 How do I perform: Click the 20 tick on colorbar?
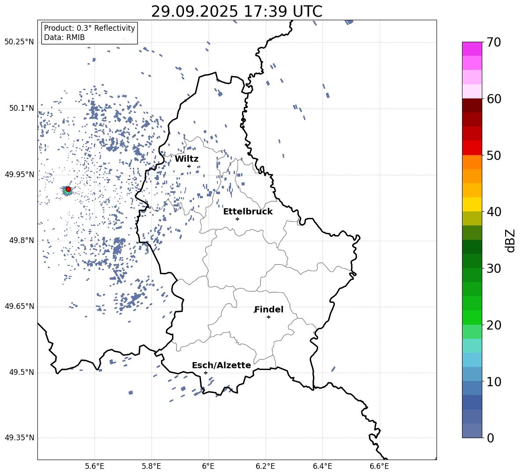pyautogui.click(x=494, y=325)
